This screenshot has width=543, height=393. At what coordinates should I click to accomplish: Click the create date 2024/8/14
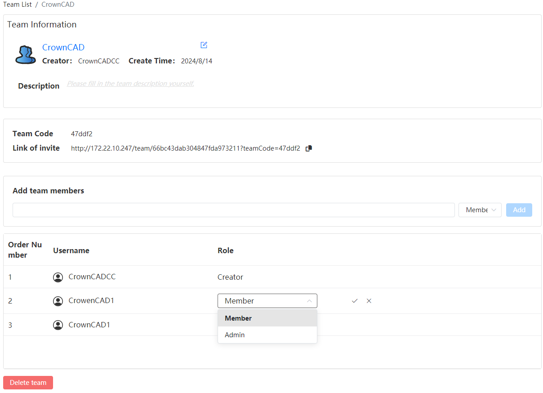pyautogui.click(x=196, y=61)
